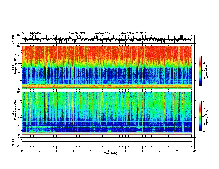Click the "start UT = 7:30:0" header text
The height and width of the screenshot is (169, 219).
point(134,33)
